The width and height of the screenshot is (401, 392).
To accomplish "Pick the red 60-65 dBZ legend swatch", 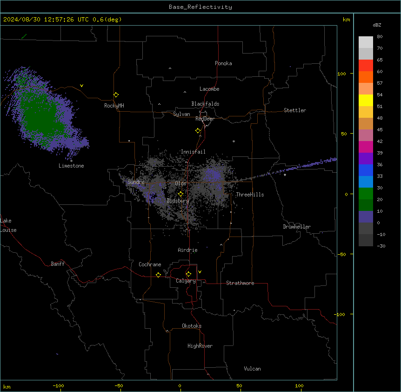I will (366, 66).
